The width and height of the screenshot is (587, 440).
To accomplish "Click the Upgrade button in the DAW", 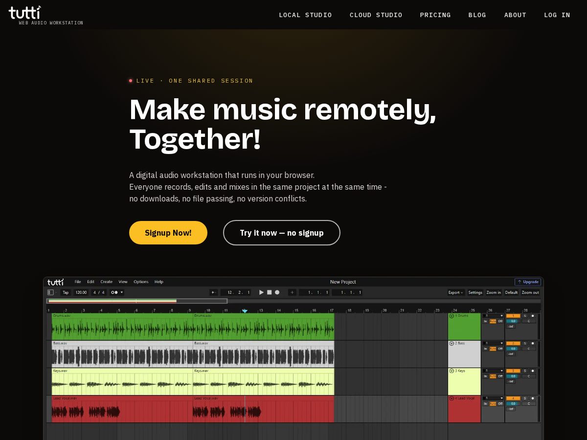I will tap(528, 282).
